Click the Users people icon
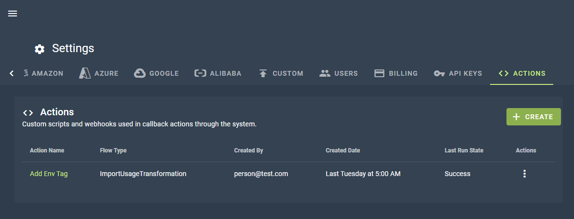The width and height of the screenshot is (574, 219). (x=325, y=73)
